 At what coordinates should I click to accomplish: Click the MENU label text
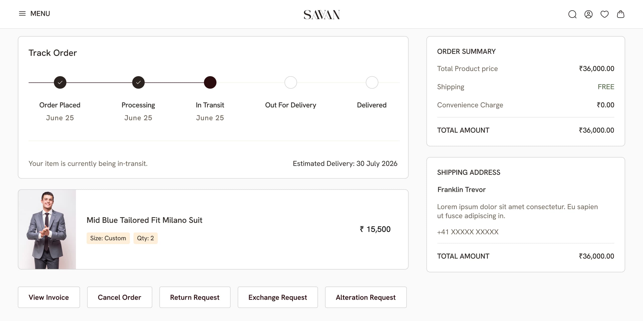(40, 14)
